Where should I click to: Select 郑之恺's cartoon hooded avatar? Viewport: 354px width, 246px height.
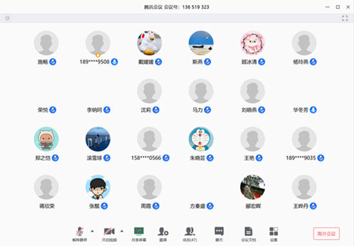click(x=46, y=139)
